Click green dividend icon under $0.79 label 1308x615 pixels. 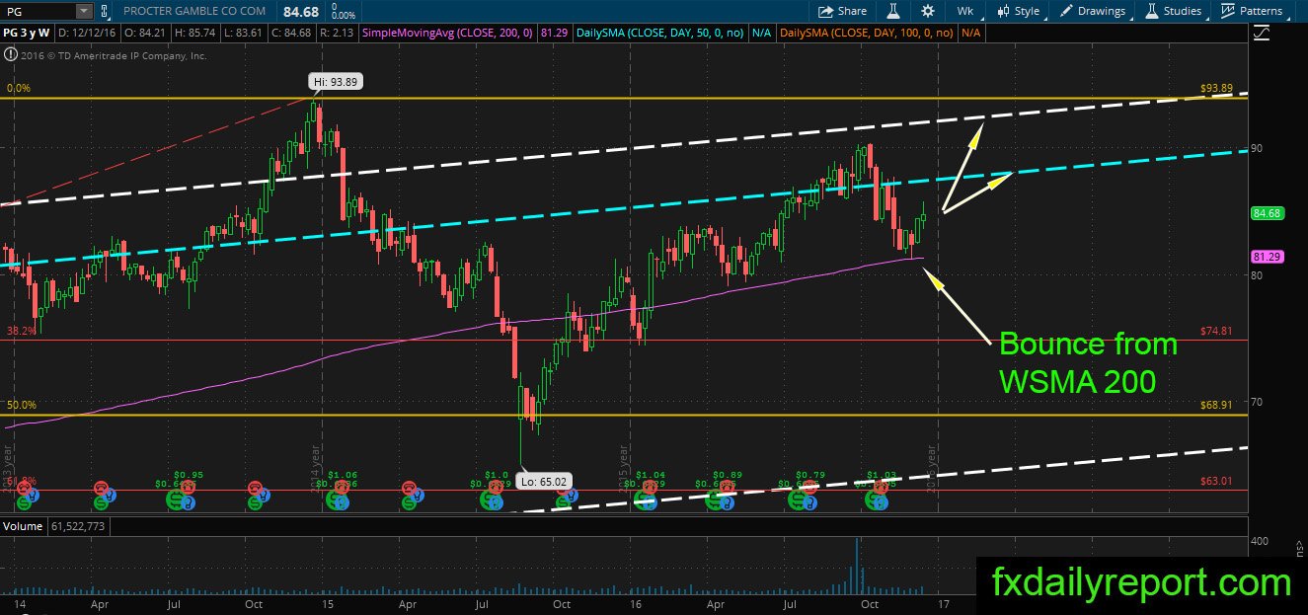[796, 500]
